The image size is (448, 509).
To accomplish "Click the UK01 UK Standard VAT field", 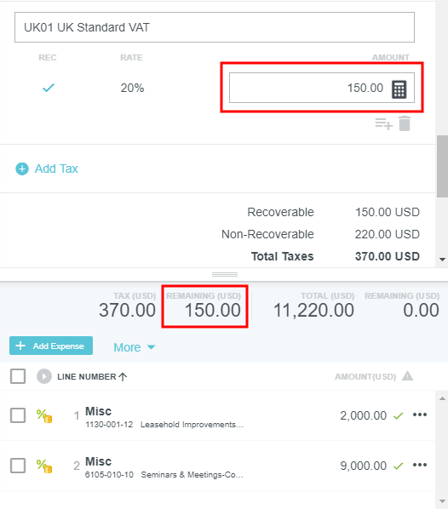I will [x=215, y=27].
